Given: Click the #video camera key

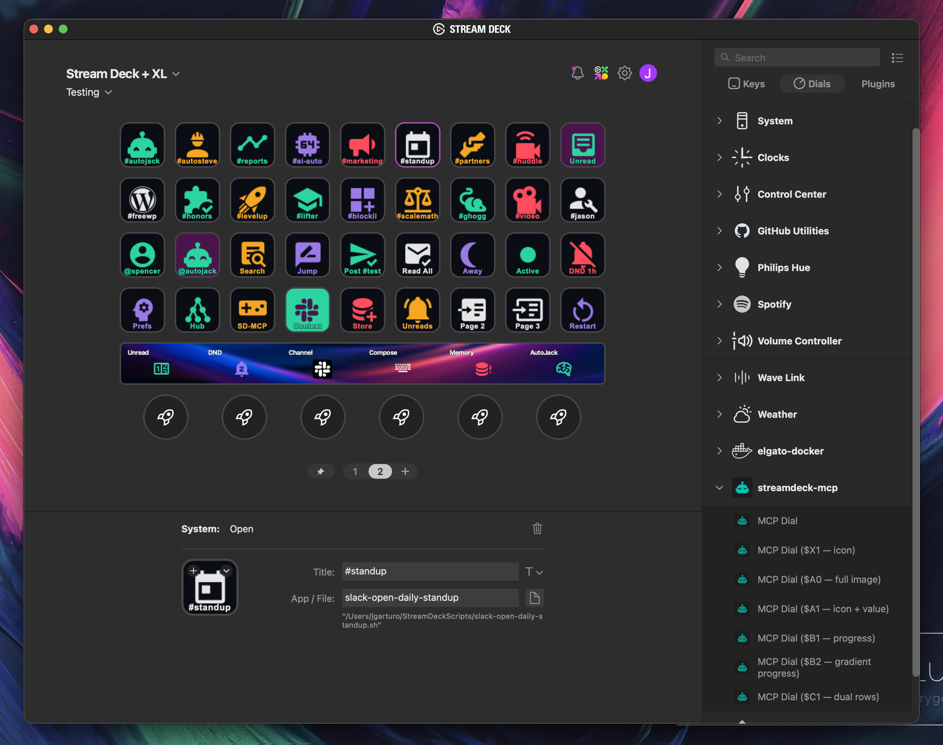Looking at the screenshot, I should tap(527, 200).
